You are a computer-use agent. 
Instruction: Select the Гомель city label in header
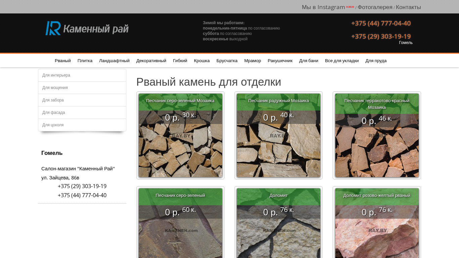pos(406,43)
